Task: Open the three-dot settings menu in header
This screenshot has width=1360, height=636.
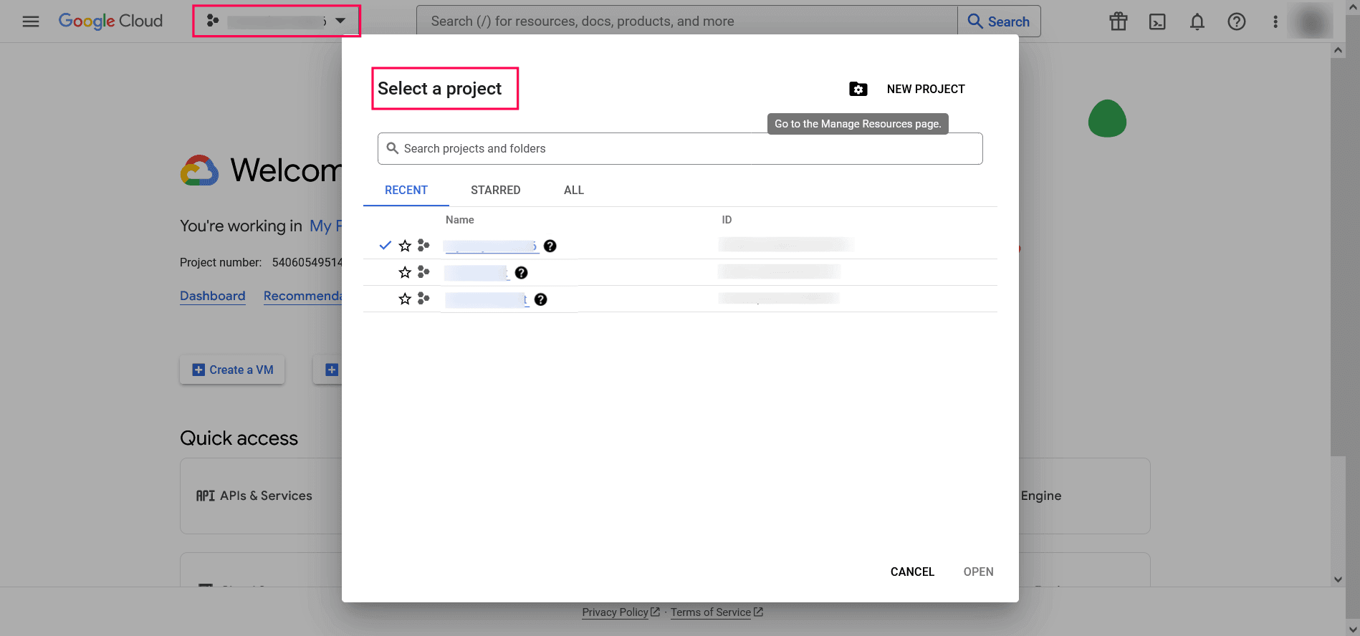Action: [1275, 21]
